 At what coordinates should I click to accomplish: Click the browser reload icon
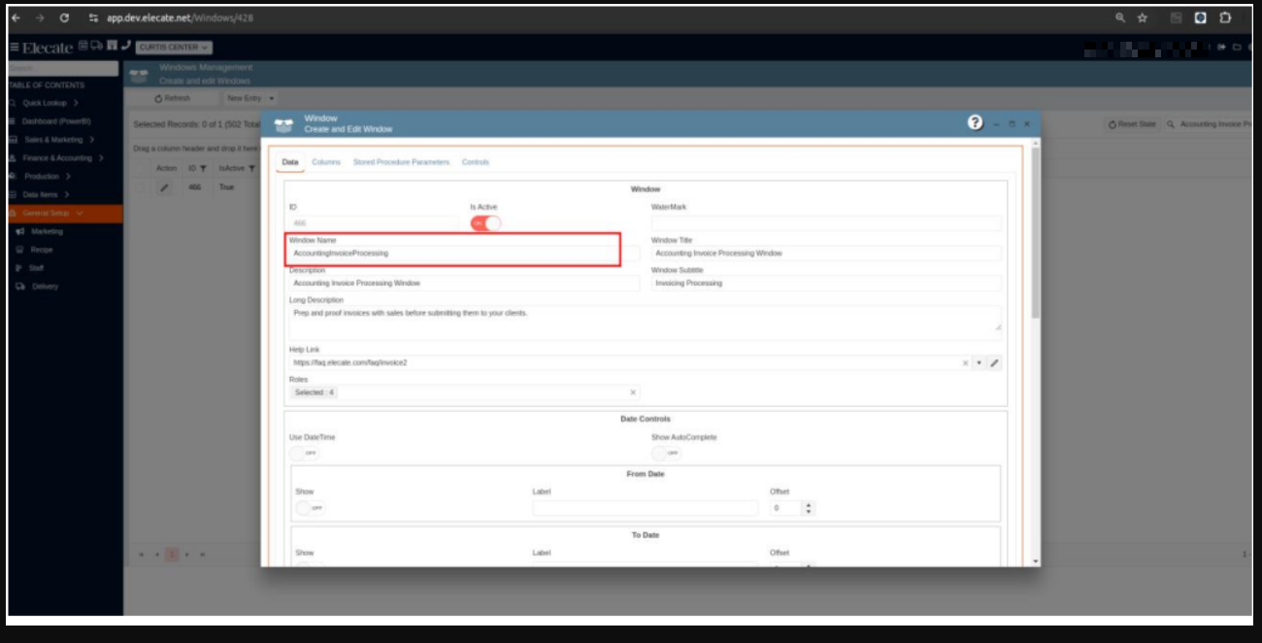click(x=64, y=17)
